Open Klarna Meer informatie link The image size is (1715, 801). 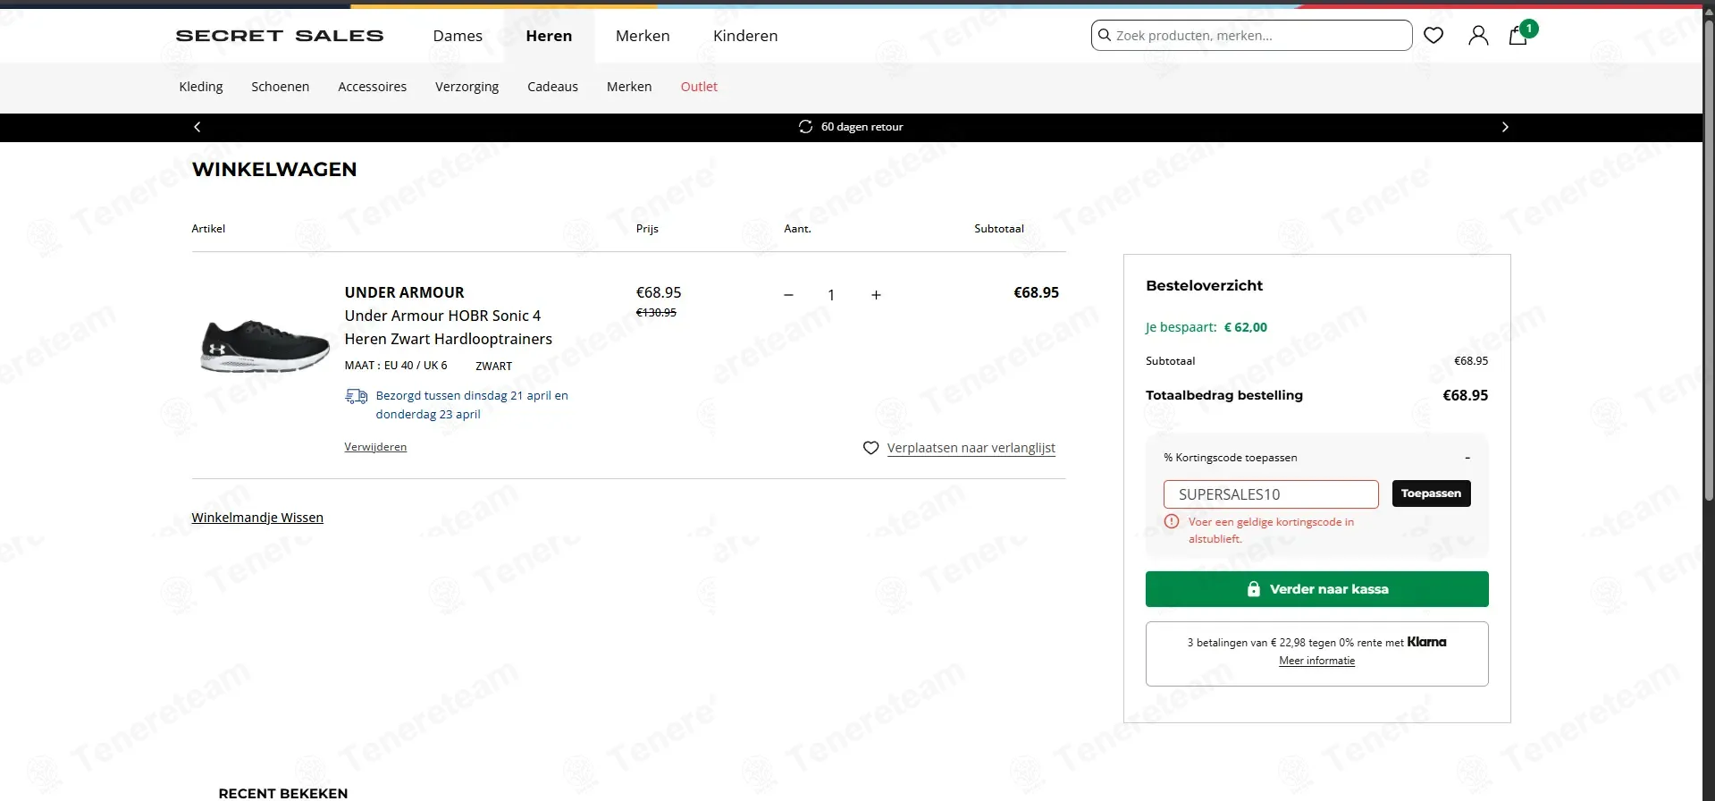point(1317,661)
